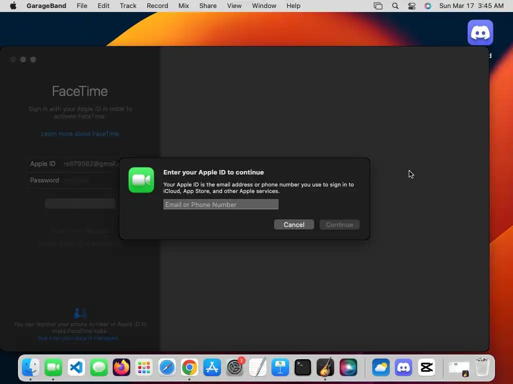The width and height of the screenshot is (513, 384).
Task: Open Messages app in dock
Action: click(99, 367)
